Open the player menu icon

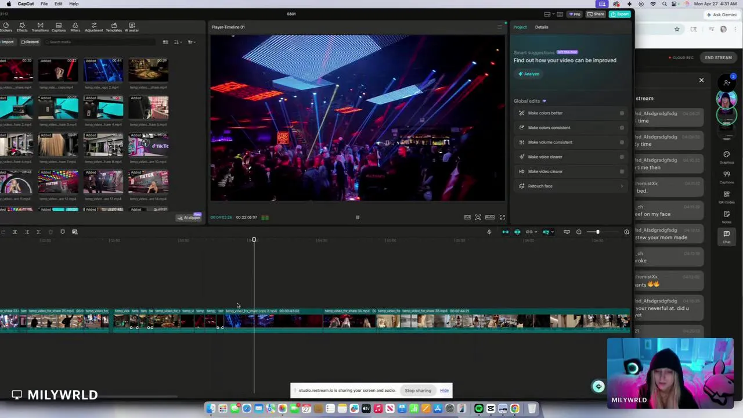point(499,27)
